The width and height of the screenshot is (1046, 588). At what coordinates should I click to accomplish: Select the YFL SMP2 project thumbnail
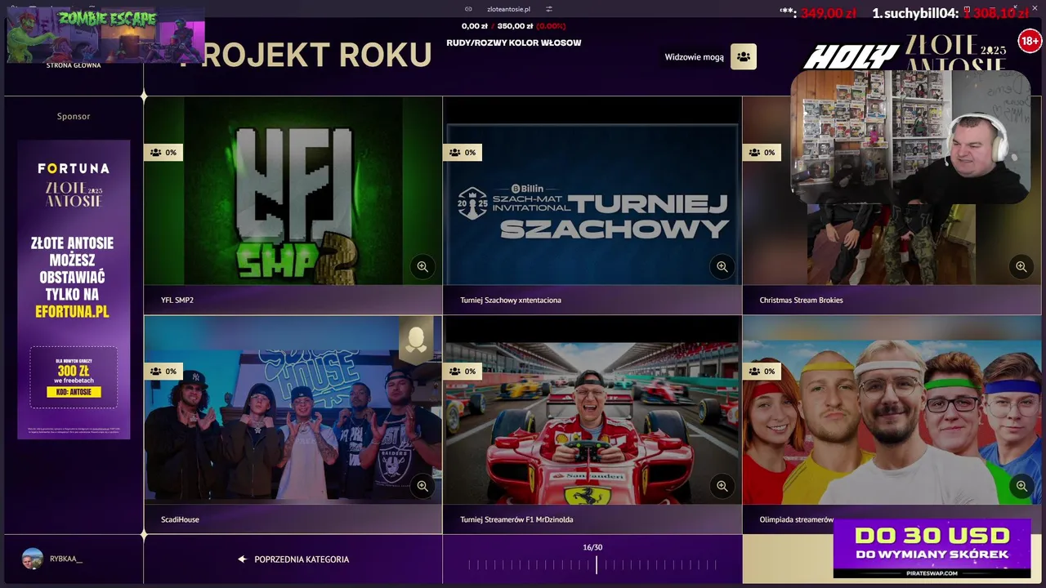point(293,190)
